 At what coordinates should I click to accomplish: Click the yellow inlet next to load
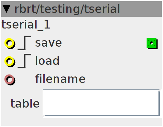click(10, 62)
